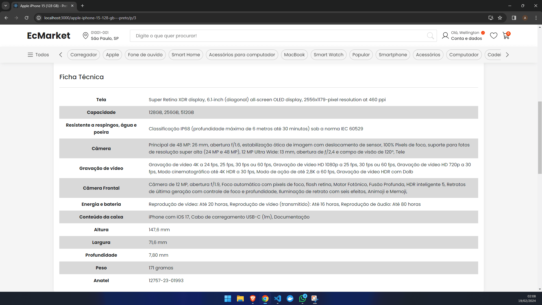Click the Capacidade value 128GB, 256GB, 512GB
The width and height of the screenshot is (542, 305).
pos(171,113)
